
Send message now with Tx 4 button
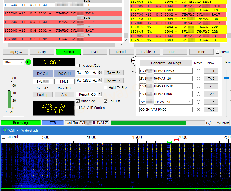(x=211, y=94)
